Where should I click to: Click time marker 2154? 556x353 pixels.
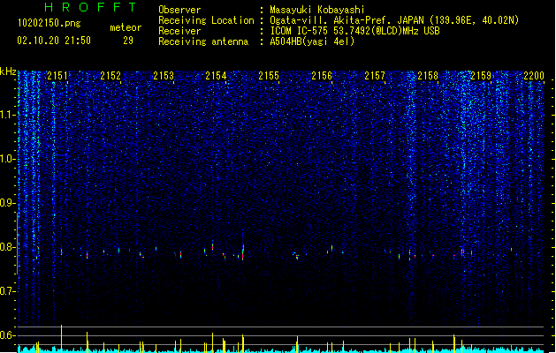[216, 75]
